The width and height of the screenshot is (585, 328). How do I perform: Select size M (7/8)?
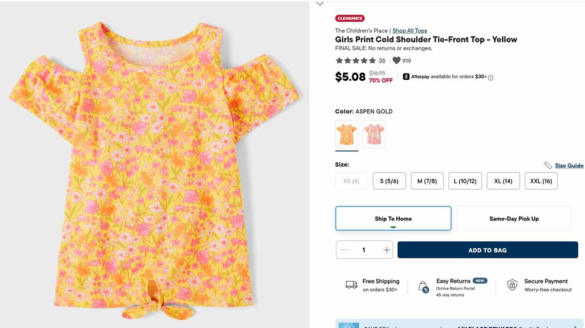pyautogui.click(x=427, y=181)
